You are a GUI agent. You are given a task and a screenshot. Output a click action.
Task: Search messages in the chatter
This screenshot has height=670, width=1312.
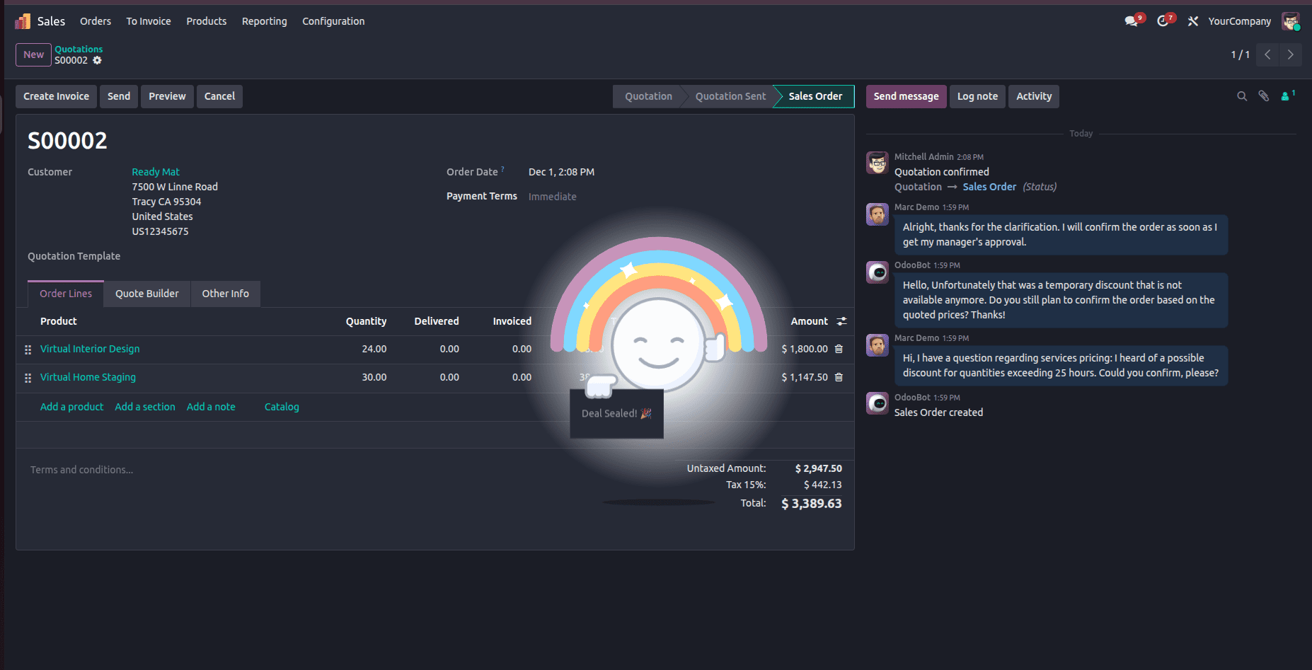point(1242,96)
